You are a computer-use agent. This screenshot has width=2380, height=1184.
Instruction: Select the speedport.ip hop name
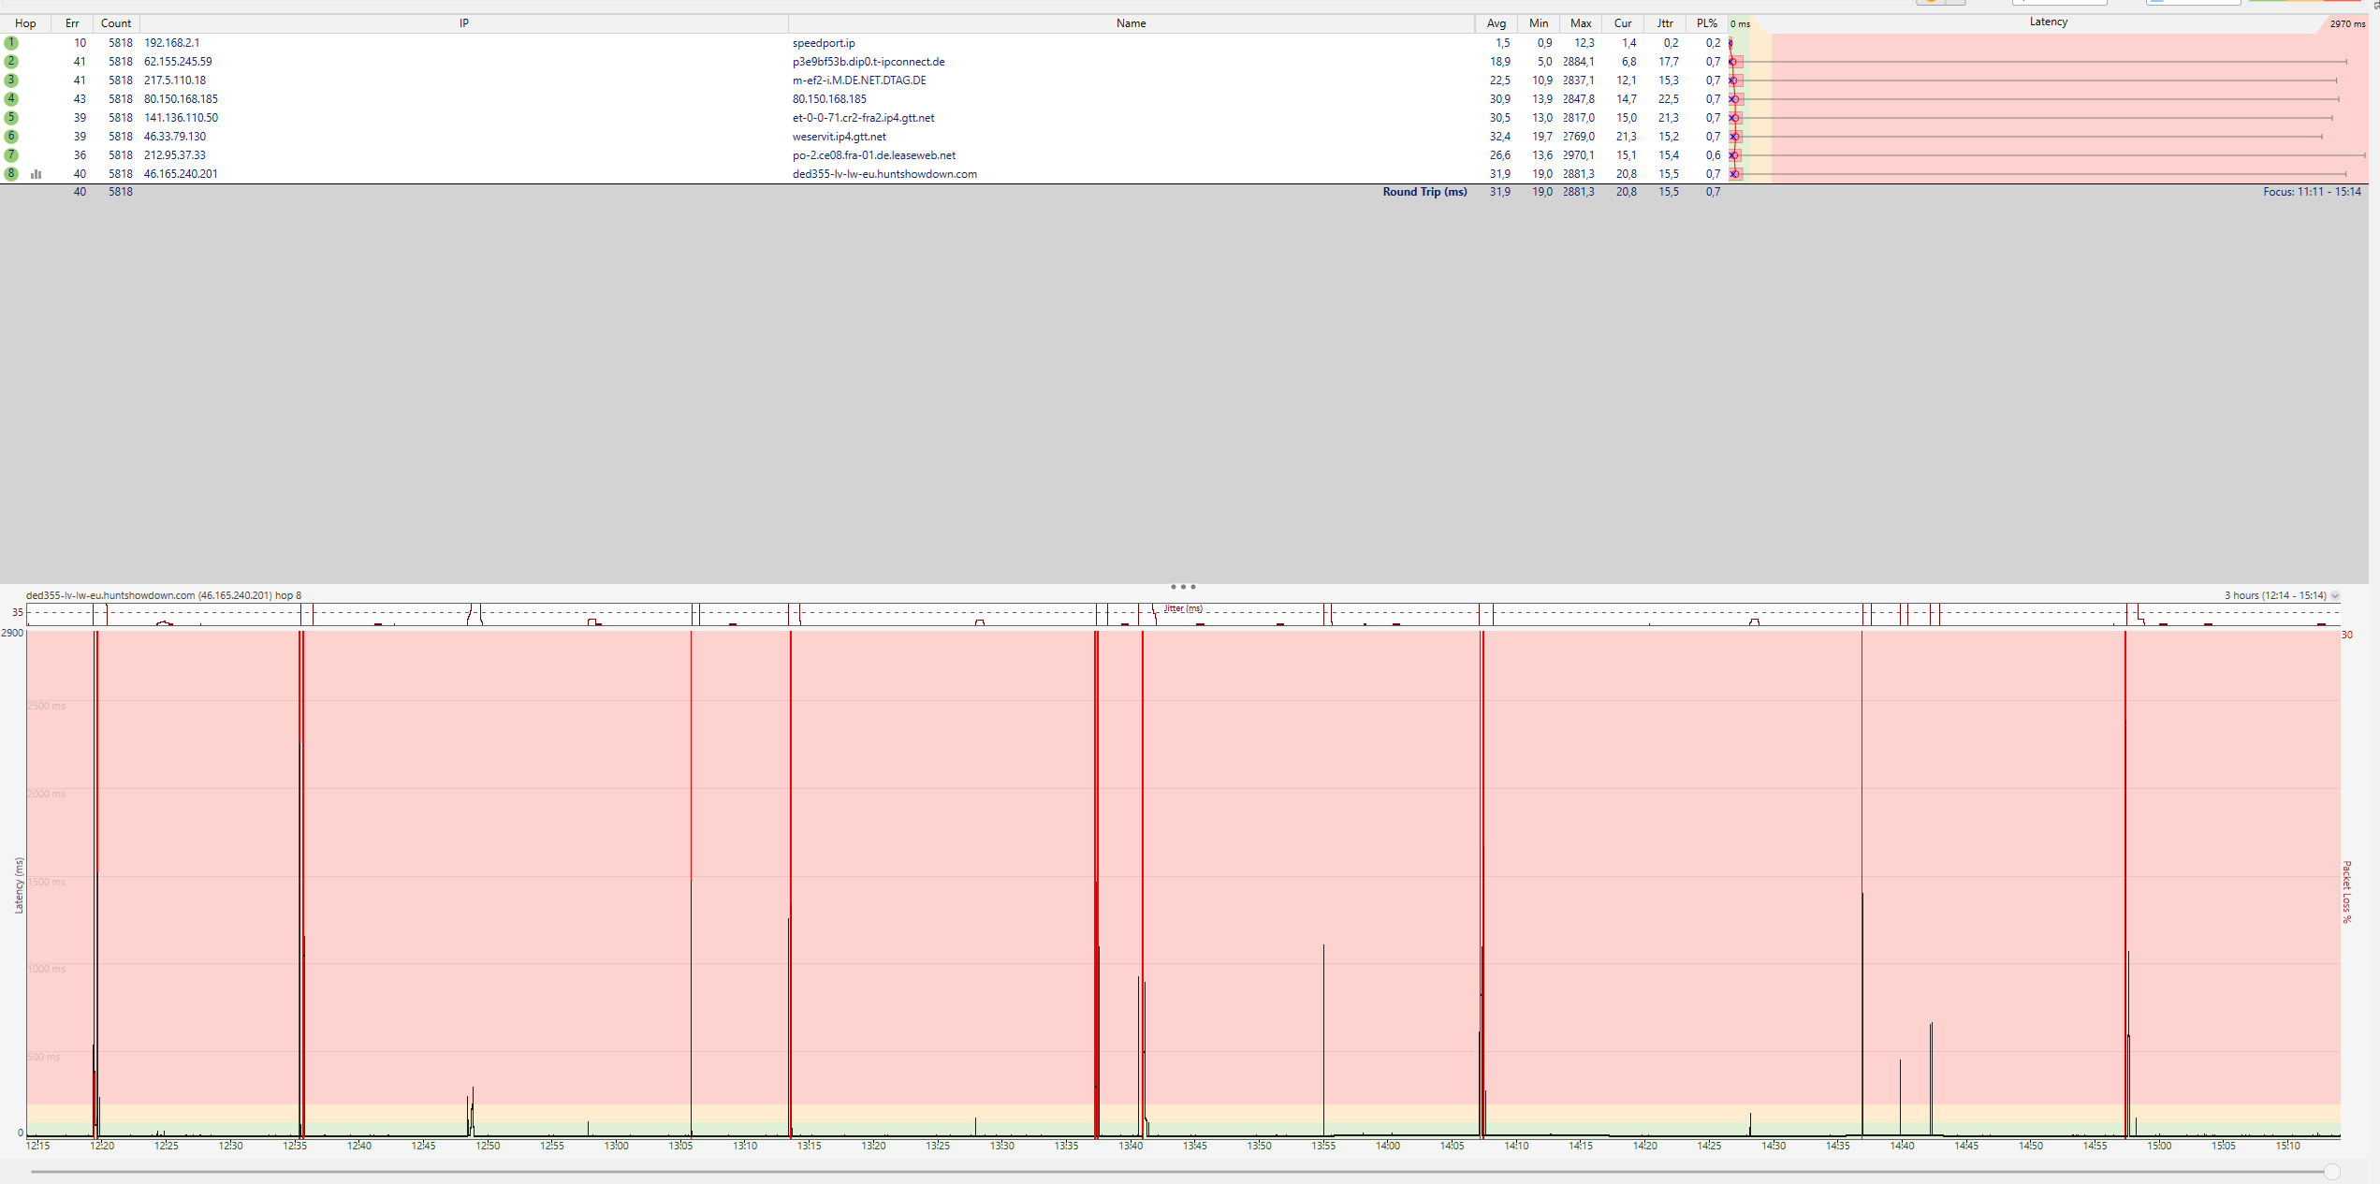tap(823, 43)
